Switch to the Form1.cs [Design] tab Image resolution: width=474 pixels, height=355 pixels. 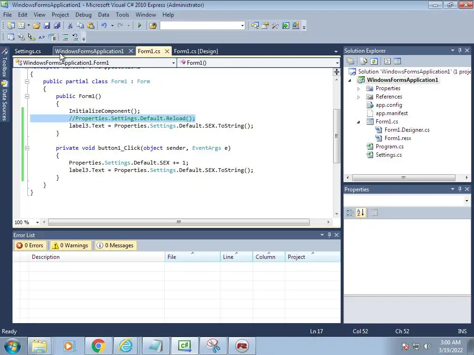(x=196, y=51)
